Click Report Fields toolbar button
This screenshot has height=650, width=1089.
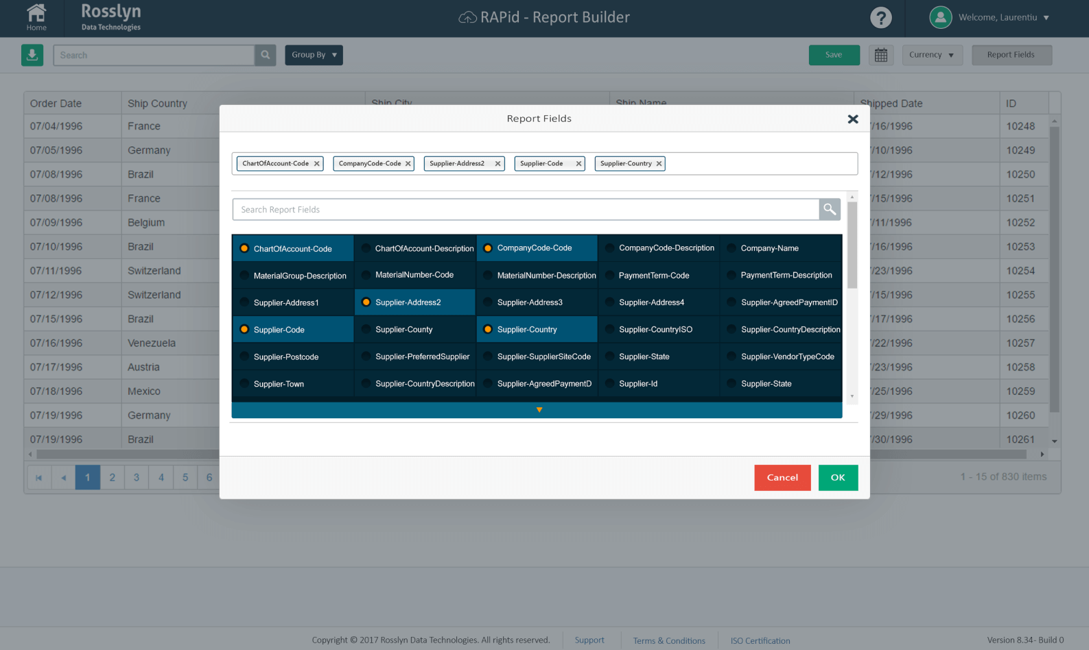[1011, 55]
